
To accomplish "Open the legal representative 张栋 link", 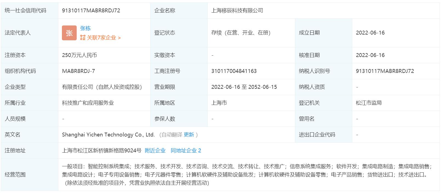I will click(85, 28).
